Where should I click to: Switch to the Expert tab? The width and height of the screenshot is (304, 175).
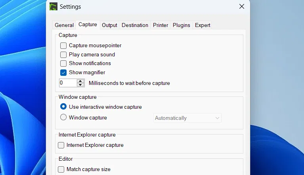click(203, 25)
